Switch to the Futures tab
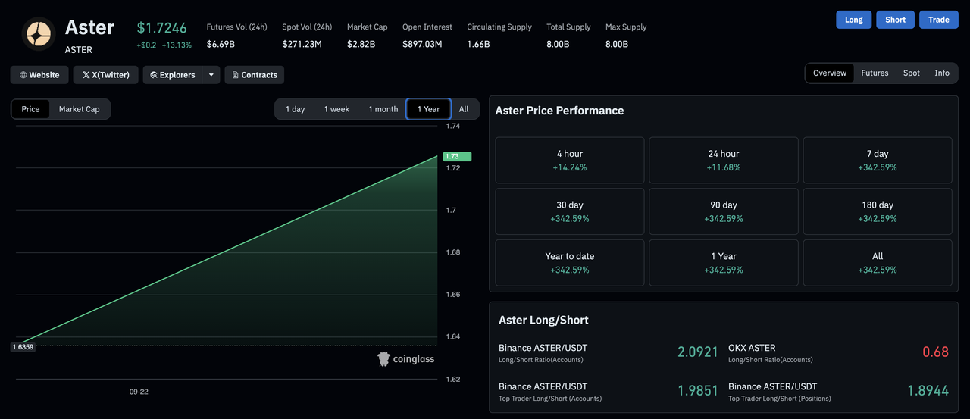970x419 pixels. click(875, 73)
